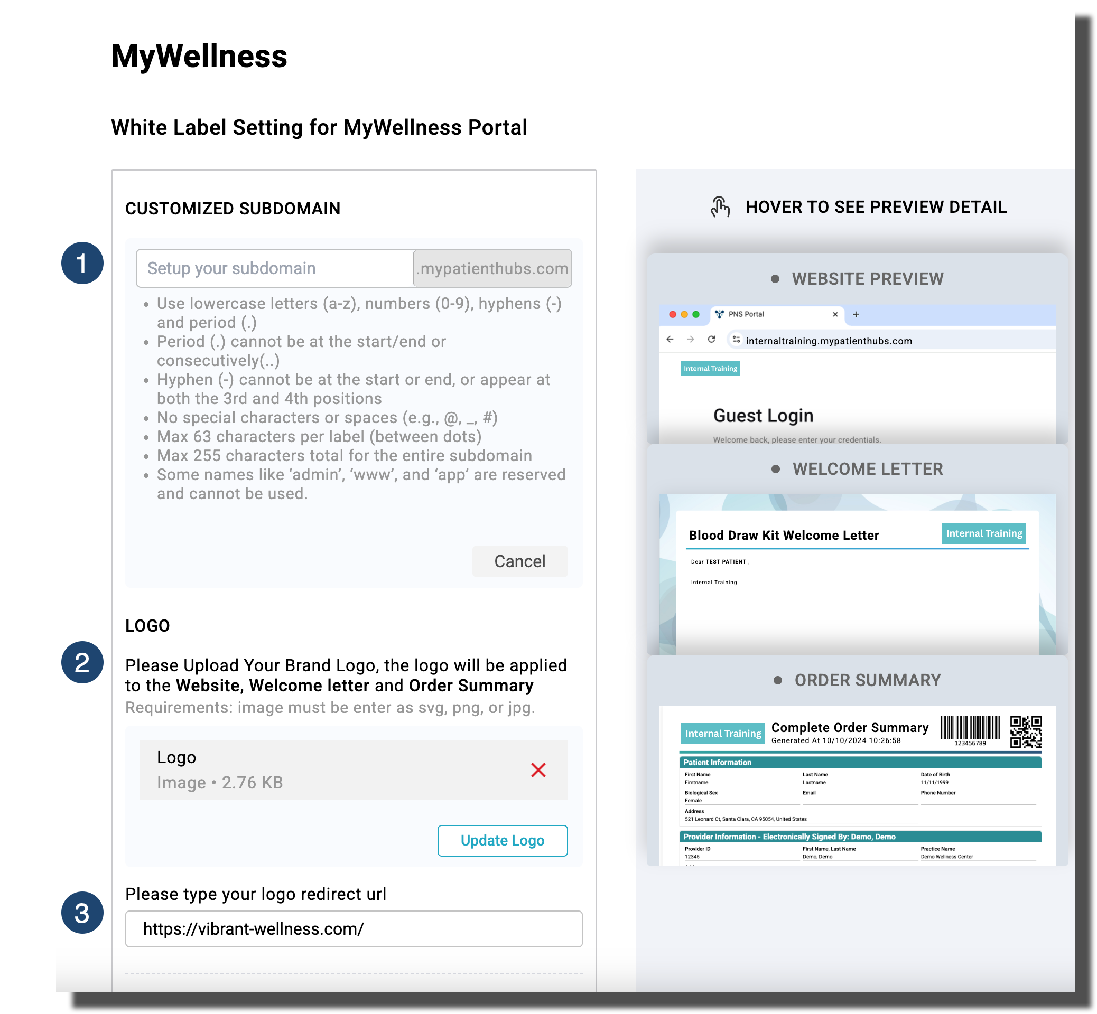1097x1014 pixels.
Task: Click the QR code in order summary
Action: (1026, 731)
